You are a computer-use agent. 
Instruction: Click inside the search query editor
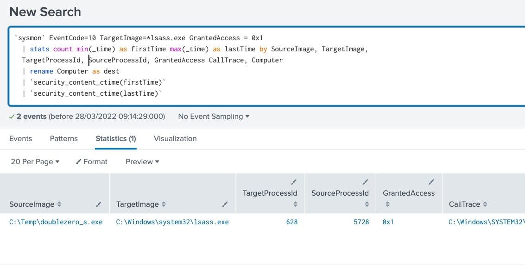266,66
